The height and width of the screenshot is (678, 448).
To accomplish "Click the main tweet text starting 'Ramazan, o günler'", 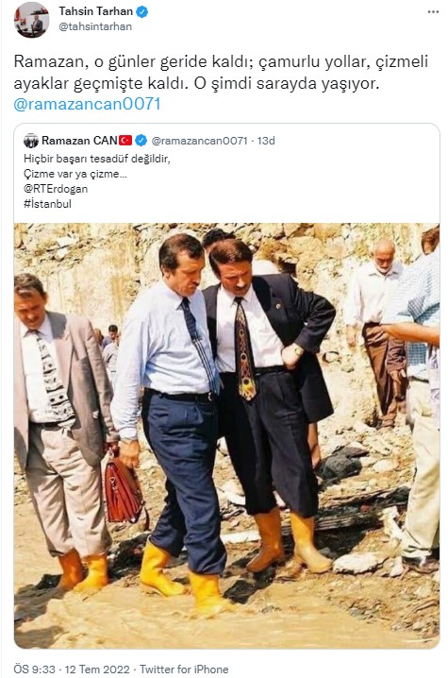I will pos(221,72).
